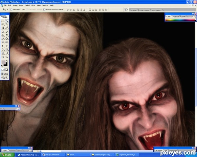Open the View menu
197x157 pixels.
pos(39,5)
